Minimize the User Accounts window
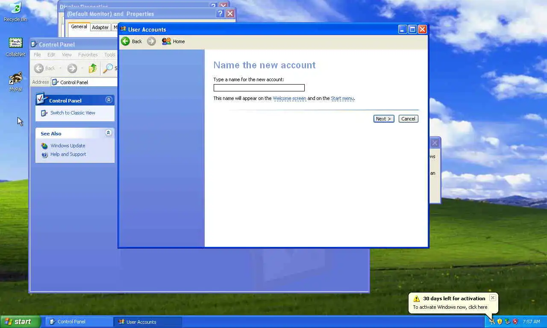The height and width of the screenshot is (328, 547). (x=403, y=29)
